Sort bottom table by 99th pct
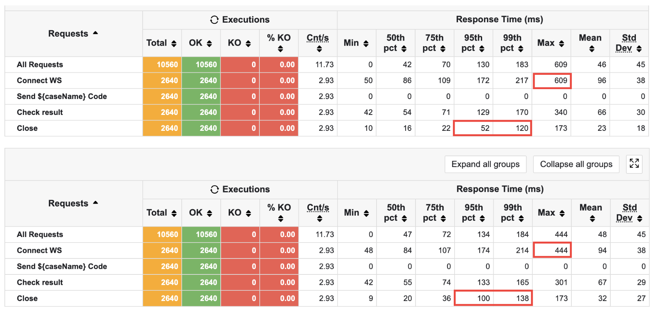The width and height of the screenshot is (655, 311). 521,219
